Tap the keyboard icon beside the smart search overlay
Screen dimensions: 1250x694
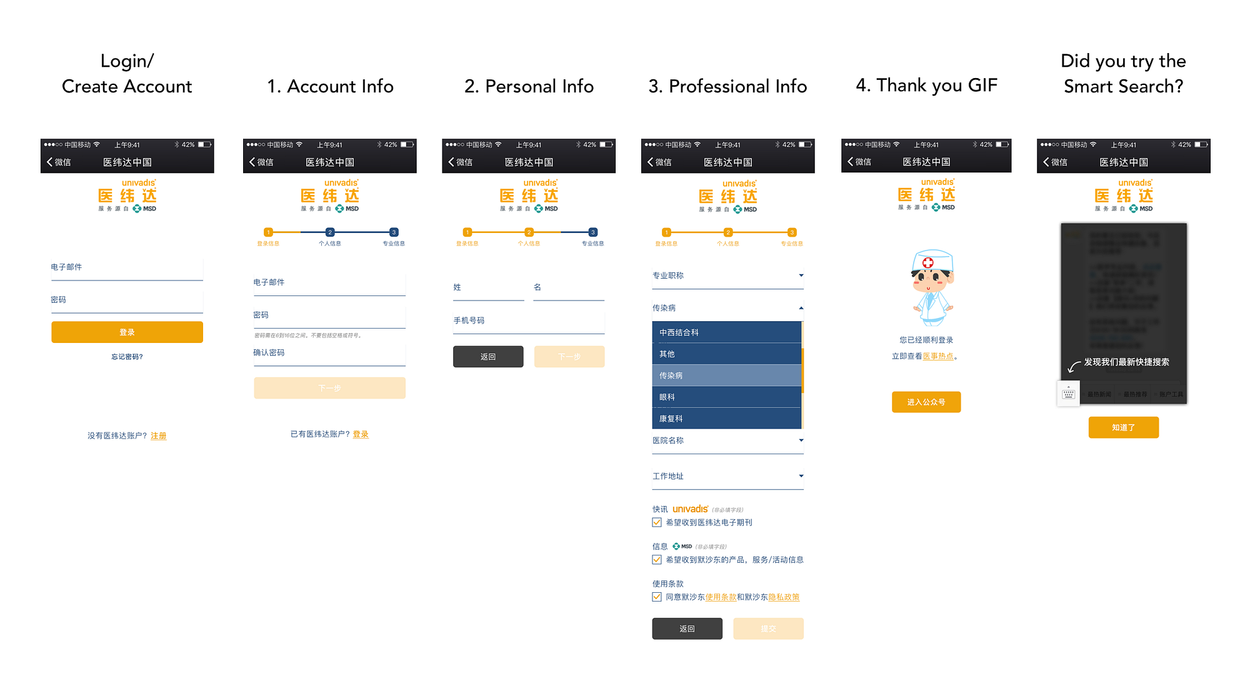1068,394
